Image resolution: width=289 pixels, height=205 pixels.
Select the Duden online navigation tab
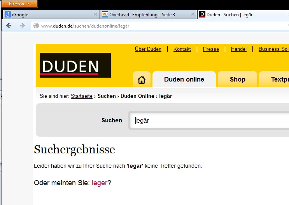[184, 79]
